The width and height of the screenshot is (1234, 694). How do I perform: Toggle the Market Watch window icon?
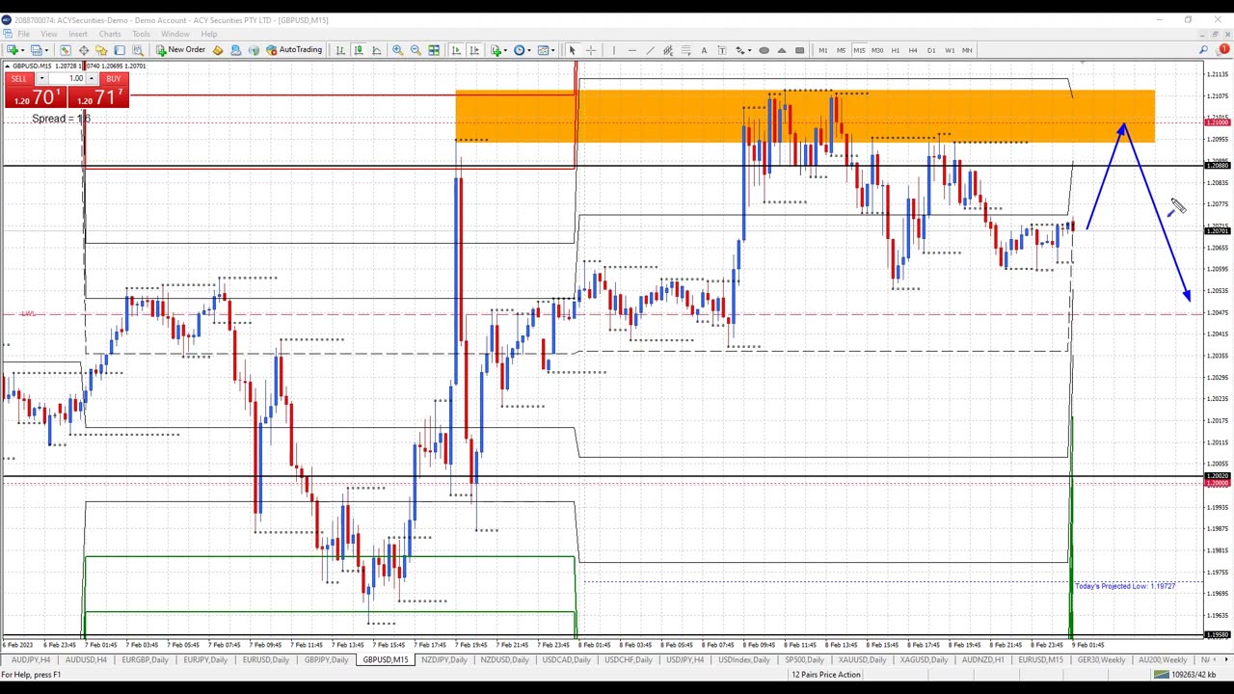[66, 50]
